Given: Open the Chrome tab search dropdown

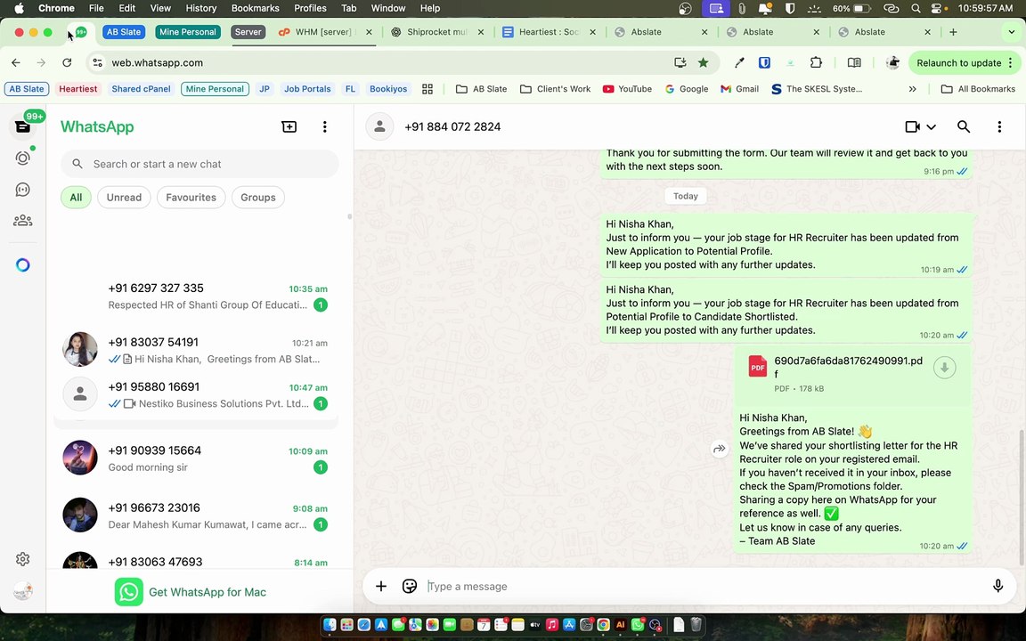Looking at the screenshot, I should [1011, 32].
